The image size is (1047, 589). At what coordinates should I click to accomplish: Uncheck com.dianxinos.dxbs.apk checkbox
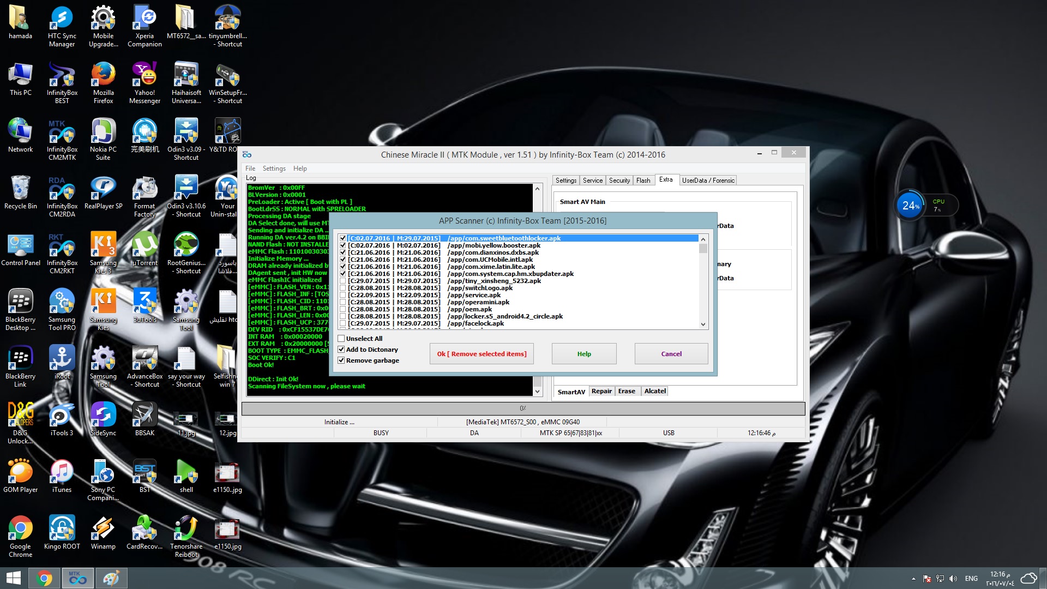tap(342, 253)
